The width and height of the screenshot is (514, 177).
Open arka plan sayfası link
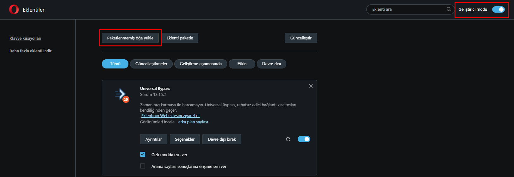tap(193, 122)
